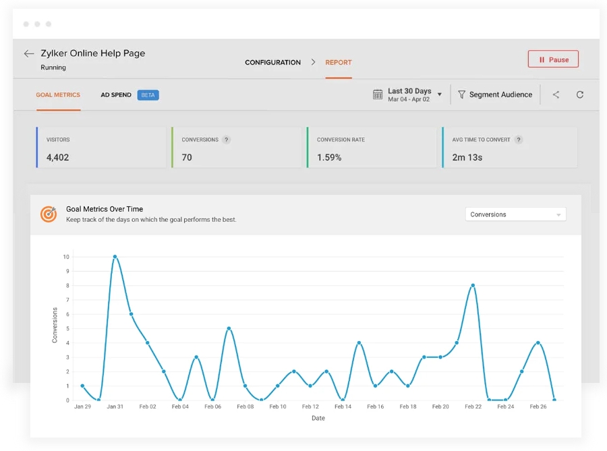Select the Report step
Screen dimensions: 607x451
tap(339, 63)
